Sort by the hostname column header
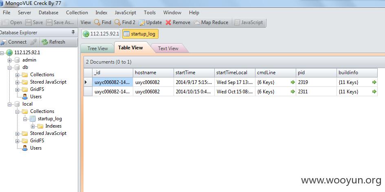The width and height of the screenshot is (385, 192). coord(154,73)
